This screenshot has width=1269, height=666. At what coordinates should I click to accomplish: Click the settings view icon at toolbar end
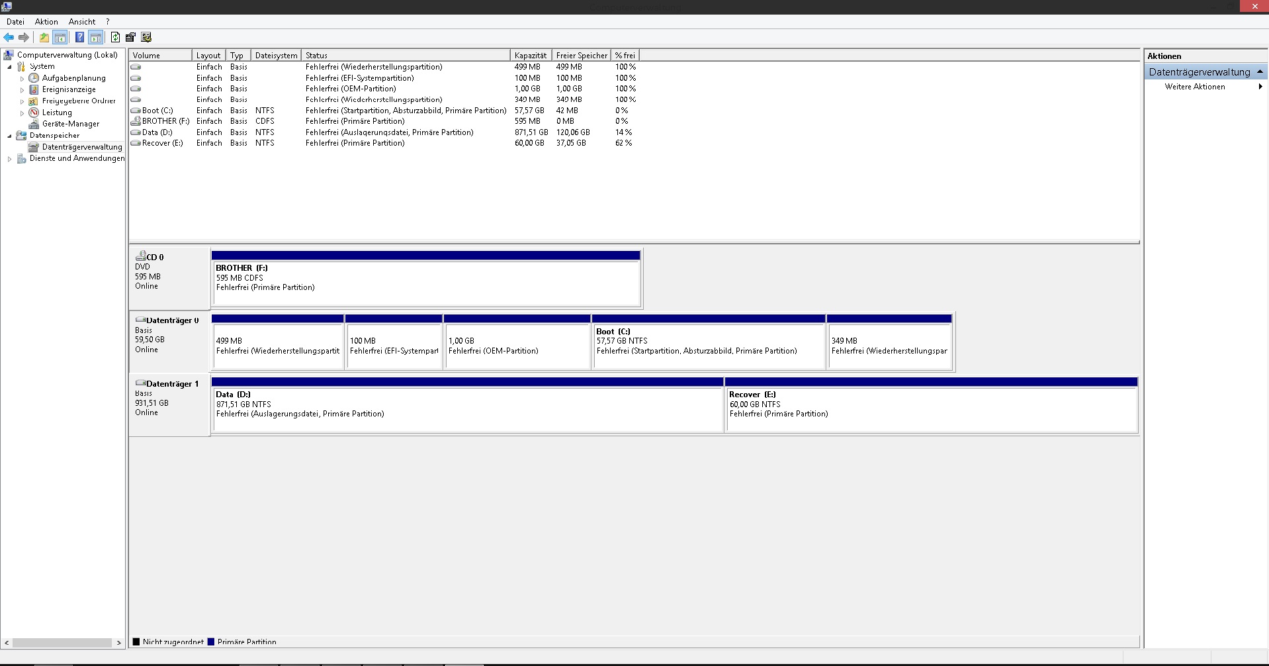(x=146, y=37)
